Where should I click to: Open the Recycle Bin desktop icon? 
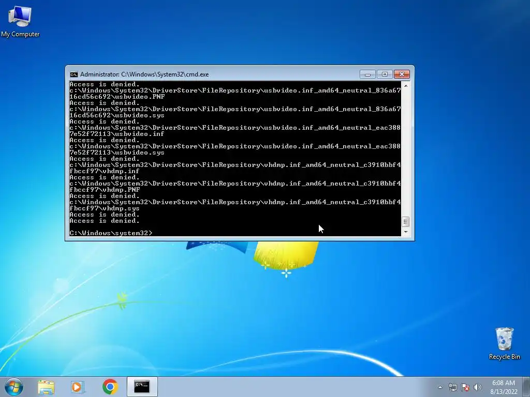coord(504,343)
